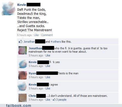Viewport: 122px width, 107px height.
Task: Open Ryan's profile name link
Action: [x=32, y=73]
